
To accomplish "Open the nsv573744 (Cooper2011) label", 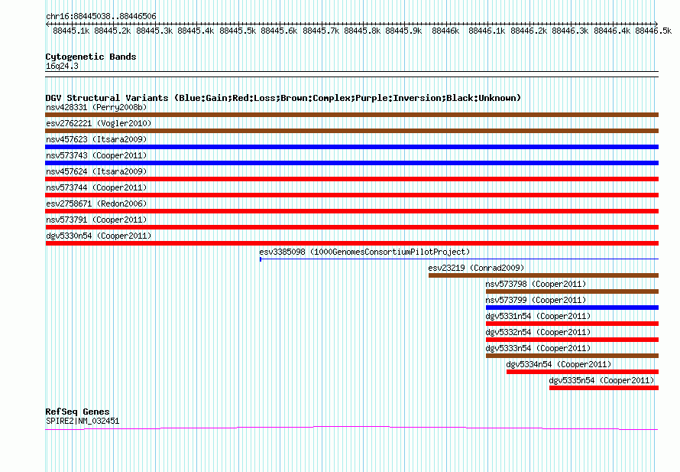I will (x=96, y=187).
